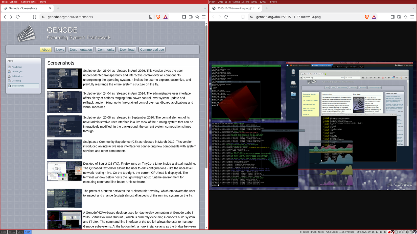Open a new tab in the turmvilla.png window

pyautogui.click(x=267, y=8)
